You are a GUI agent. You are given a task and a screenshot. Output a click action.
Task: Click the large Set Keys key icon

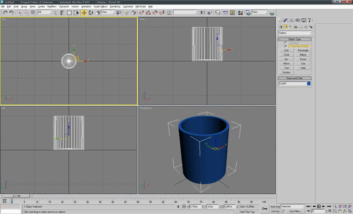(265, 208)
